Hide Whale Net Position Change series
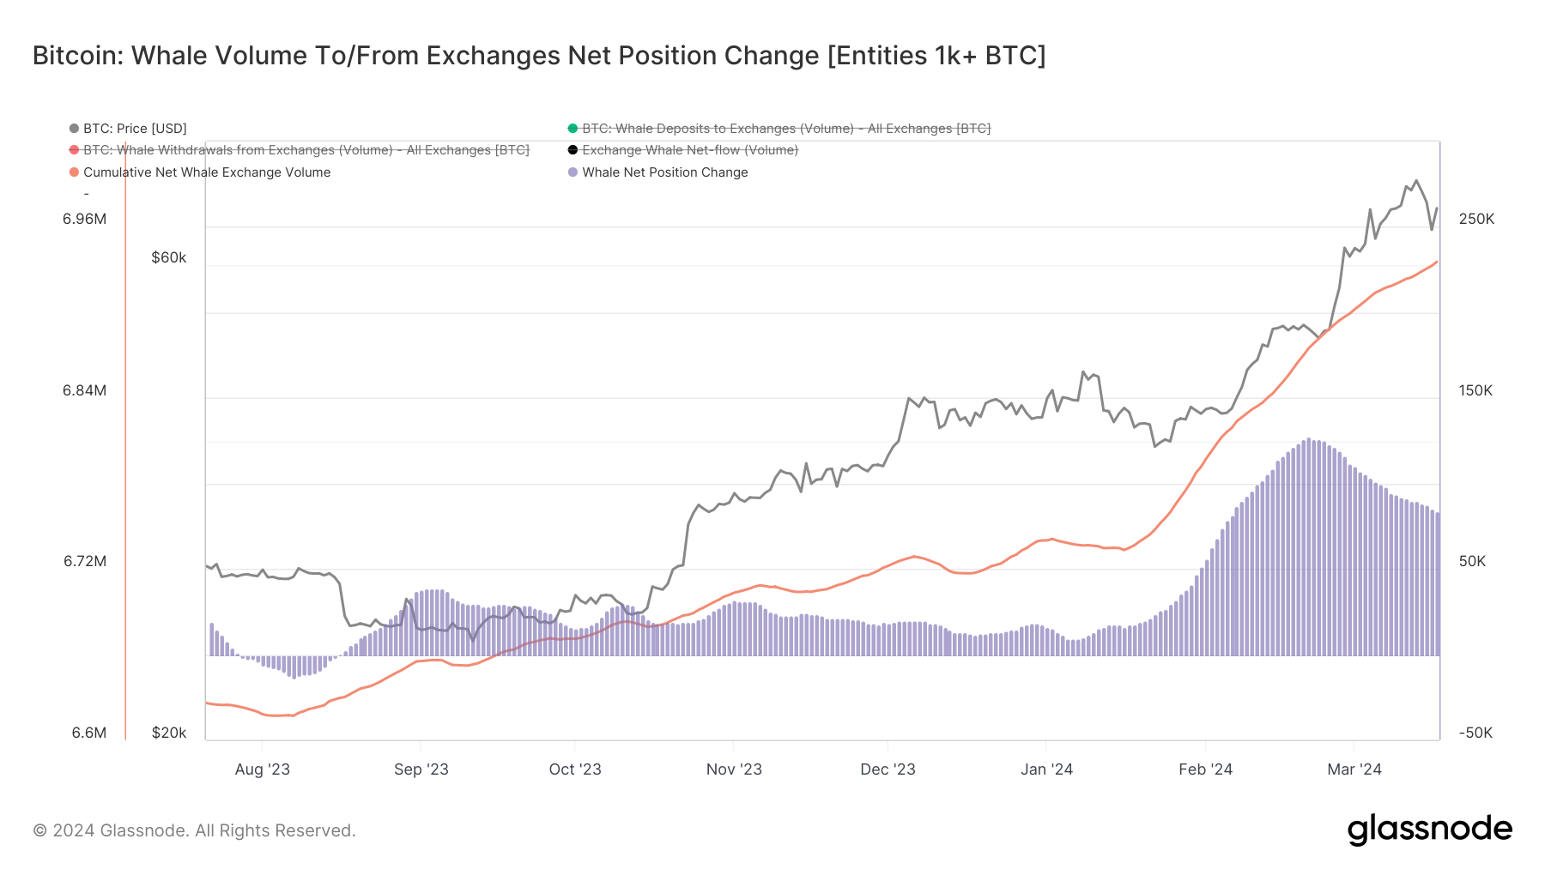The image size is (1545, 869). coord(658,172)
